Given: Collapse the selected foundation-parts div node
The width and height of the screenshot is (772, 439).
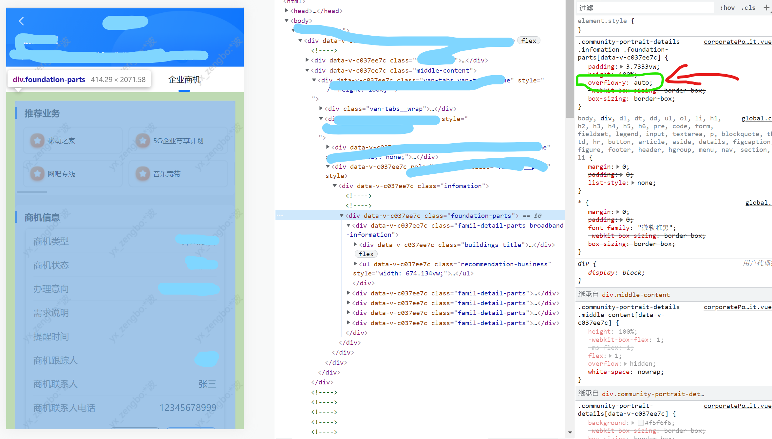Looking at the screenshot, I should [342, 216].
